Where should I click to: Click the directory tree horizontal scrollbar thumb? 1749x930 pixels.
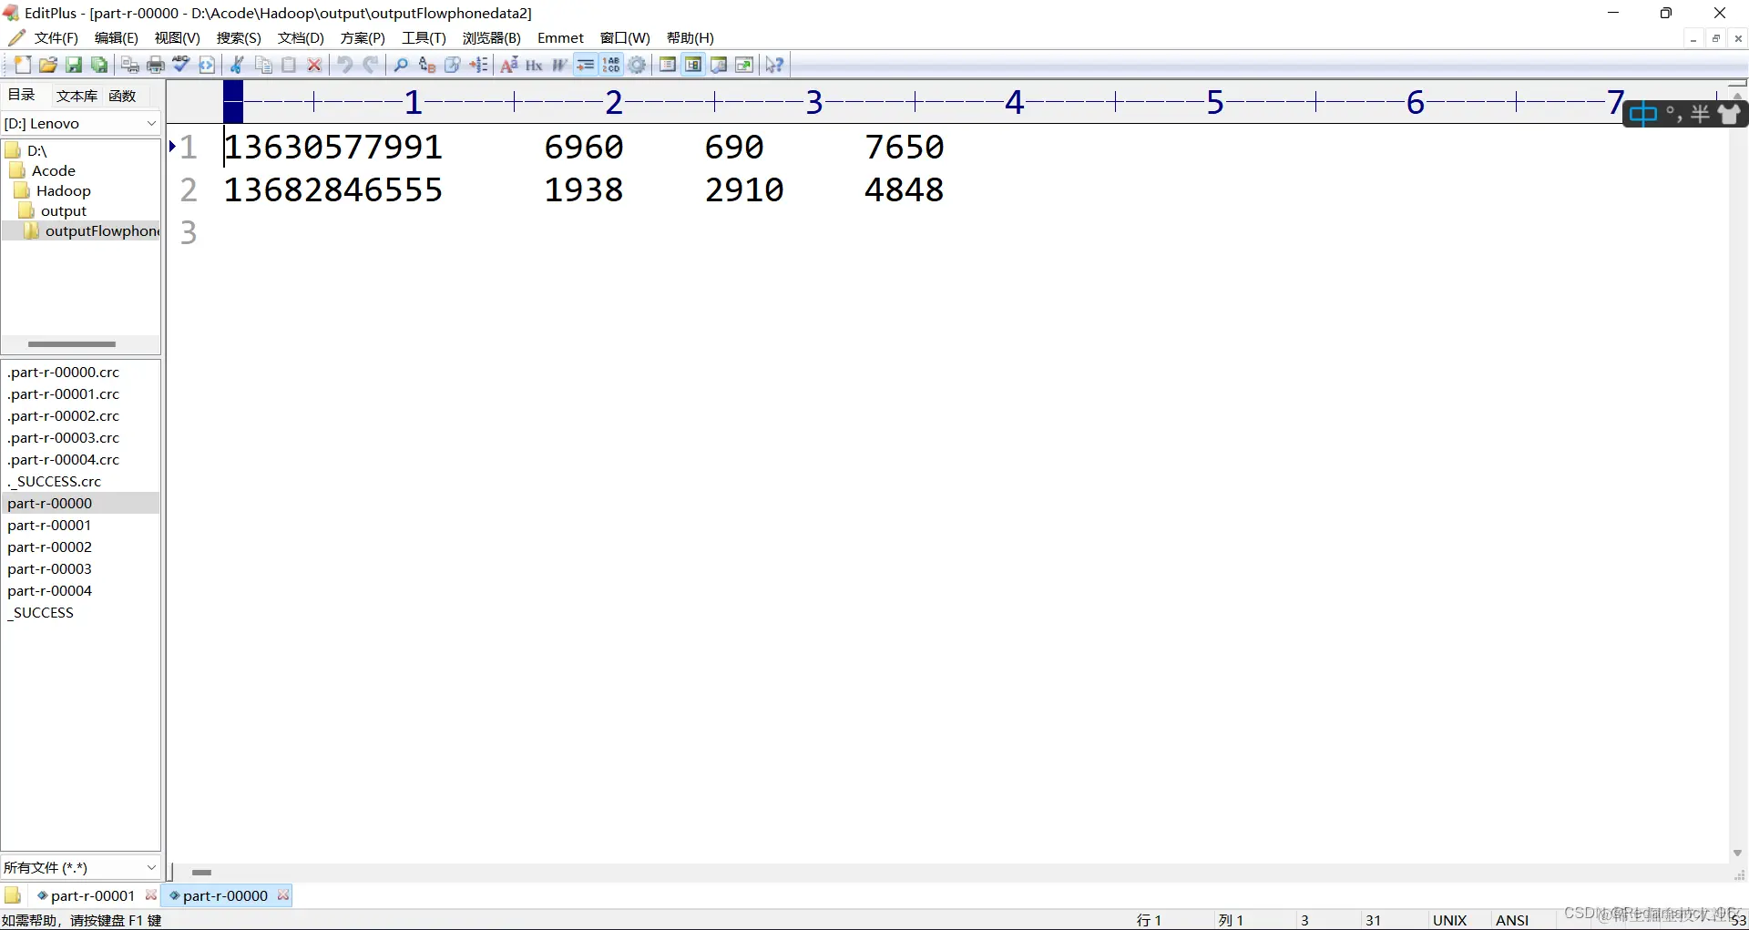point(72,344)
